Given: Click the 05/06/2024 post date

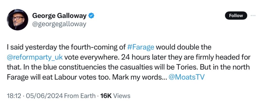Looking at the screenshot, I should [x=38, y=96].
